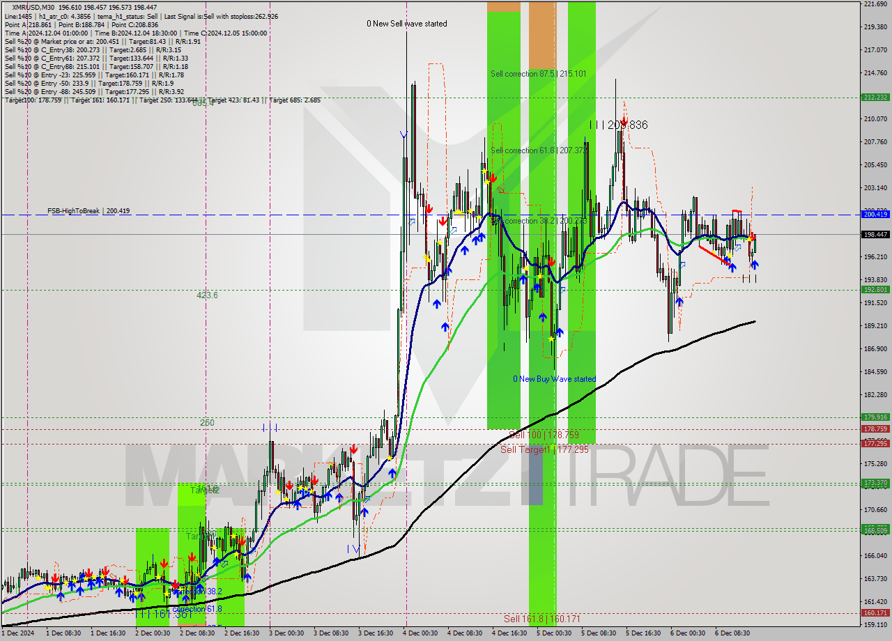892x641 pixels.
Task: Click the 198.447 current price tag
Action: [x=875, y=235]
